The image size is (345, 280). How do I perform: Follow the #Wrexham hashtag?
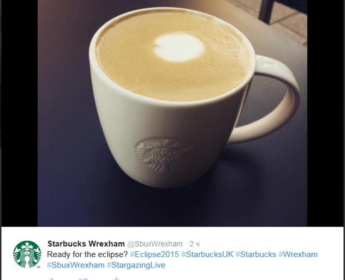(x=298, y=254)
